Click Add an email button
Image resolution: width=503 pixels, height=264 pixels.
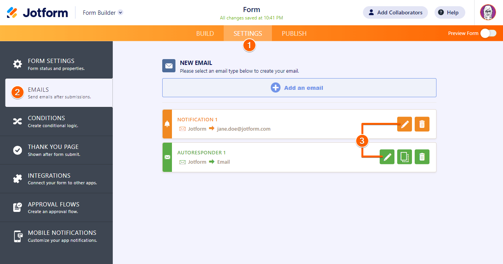[x=299, y=88]
